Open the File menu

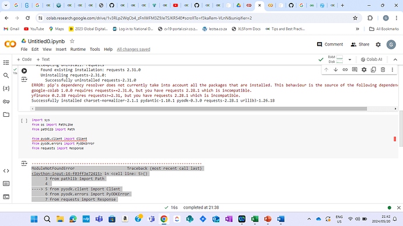click(24, 50)
